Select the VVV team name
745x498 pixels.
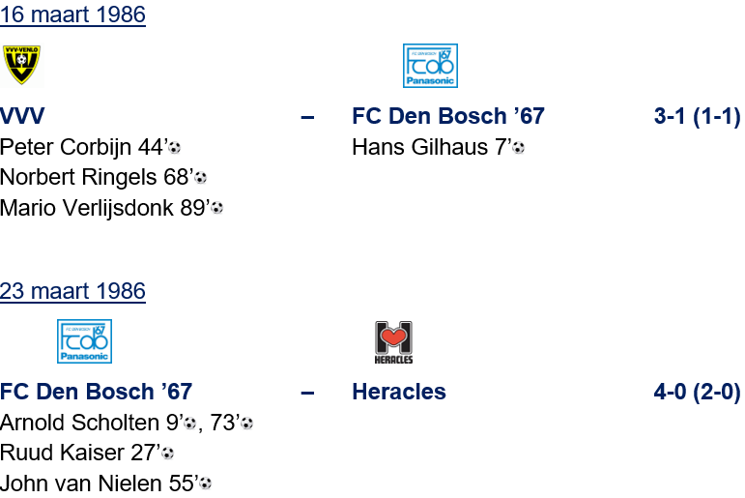(22, 117)
